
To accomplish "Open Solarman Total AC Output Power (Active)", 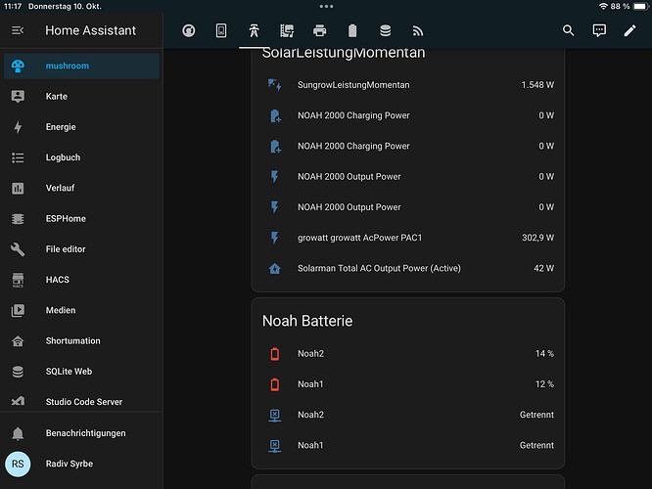I will 408,268.
